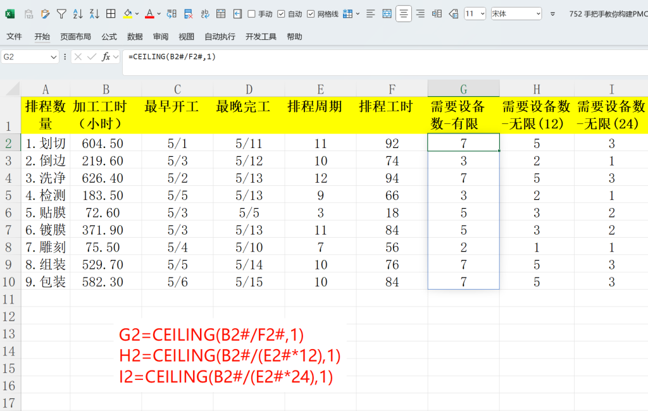
Task: Expand the formula bar chevron
Action: pos(116,56)
